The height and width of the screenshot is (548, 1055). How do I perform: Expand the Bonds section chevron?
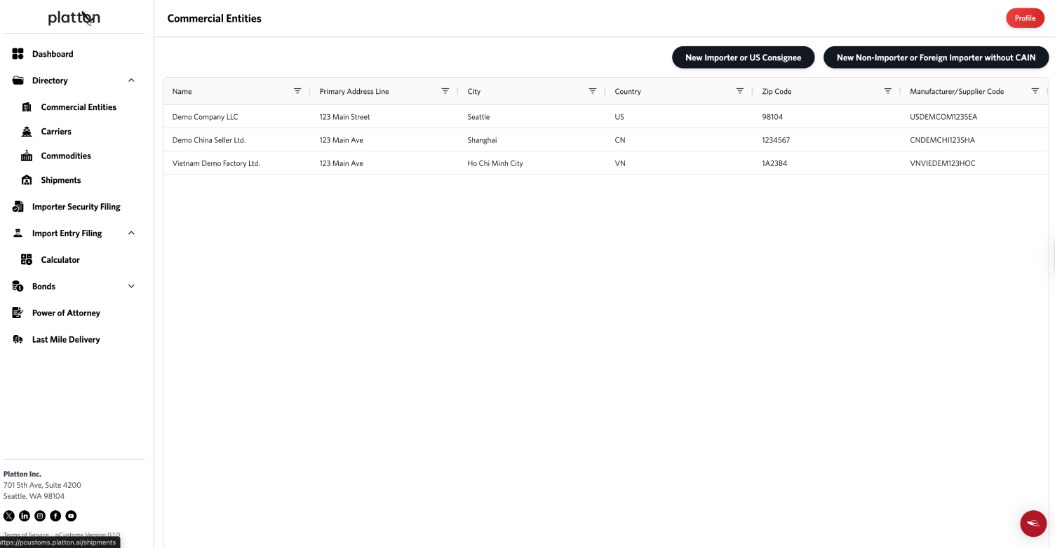pyautogui.click(x=131, y=287)
